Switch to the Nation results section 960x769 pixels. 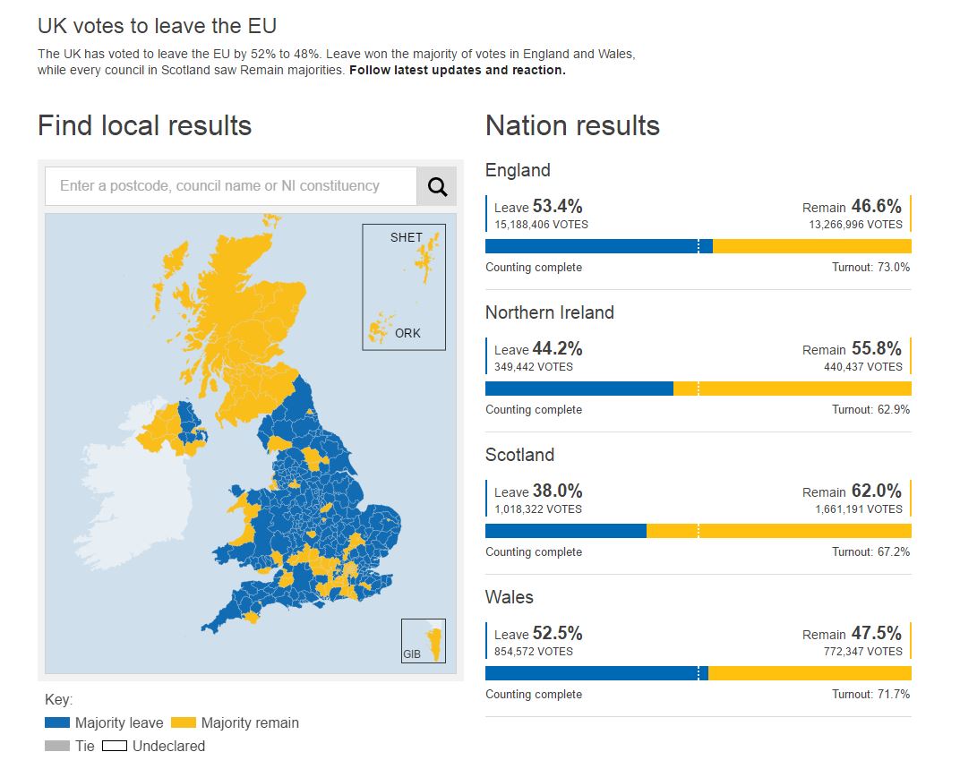[572, 125]
